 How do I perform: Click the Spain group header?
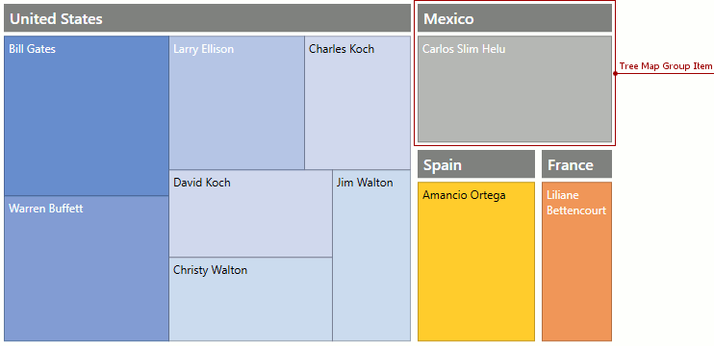[x=476, y=164]
